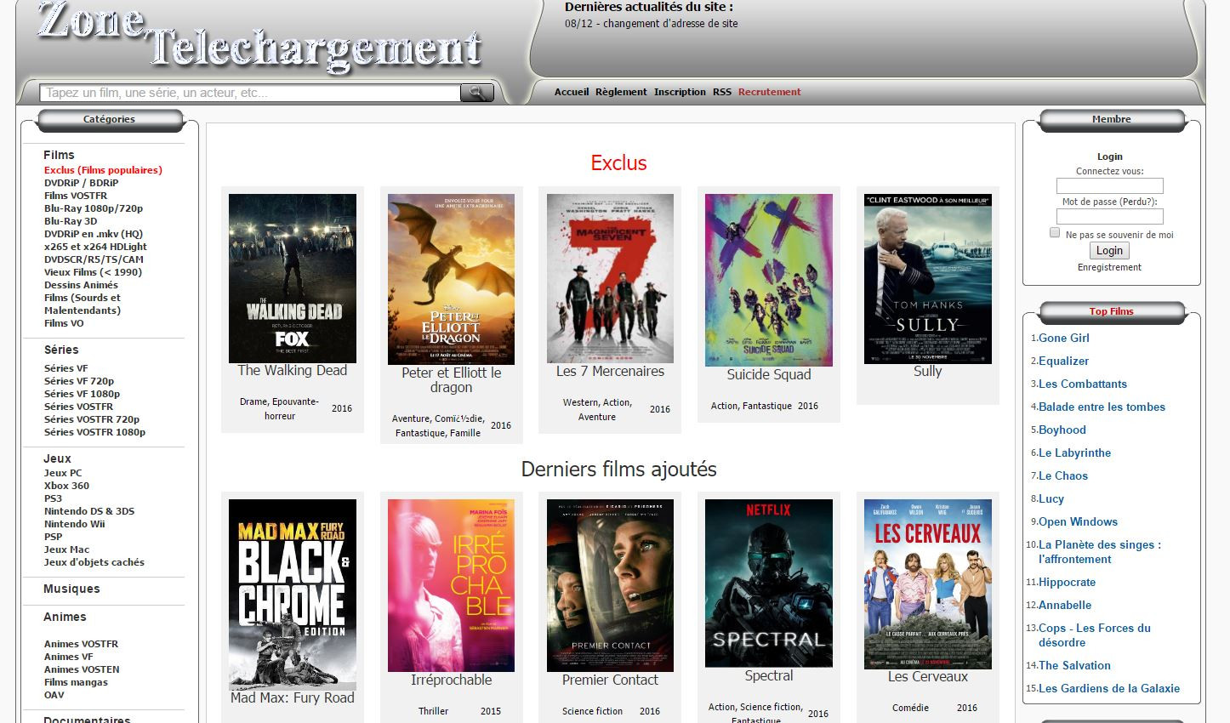This screenshot has height=723, width=1230.
Task: Open the Musiques category
Action: [x=71, y=589]
